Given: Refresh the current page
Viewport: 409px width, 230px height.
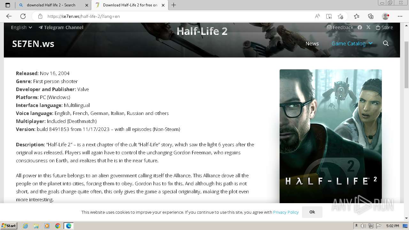Looking at the screenshot, I should click(23, 16).
